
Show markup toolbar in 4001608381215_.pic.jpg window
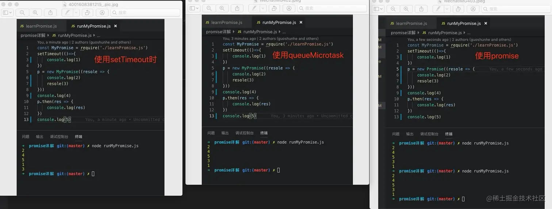[102, 12]
